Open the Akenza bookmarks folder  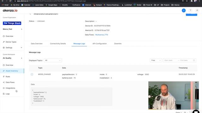(175, 5)
